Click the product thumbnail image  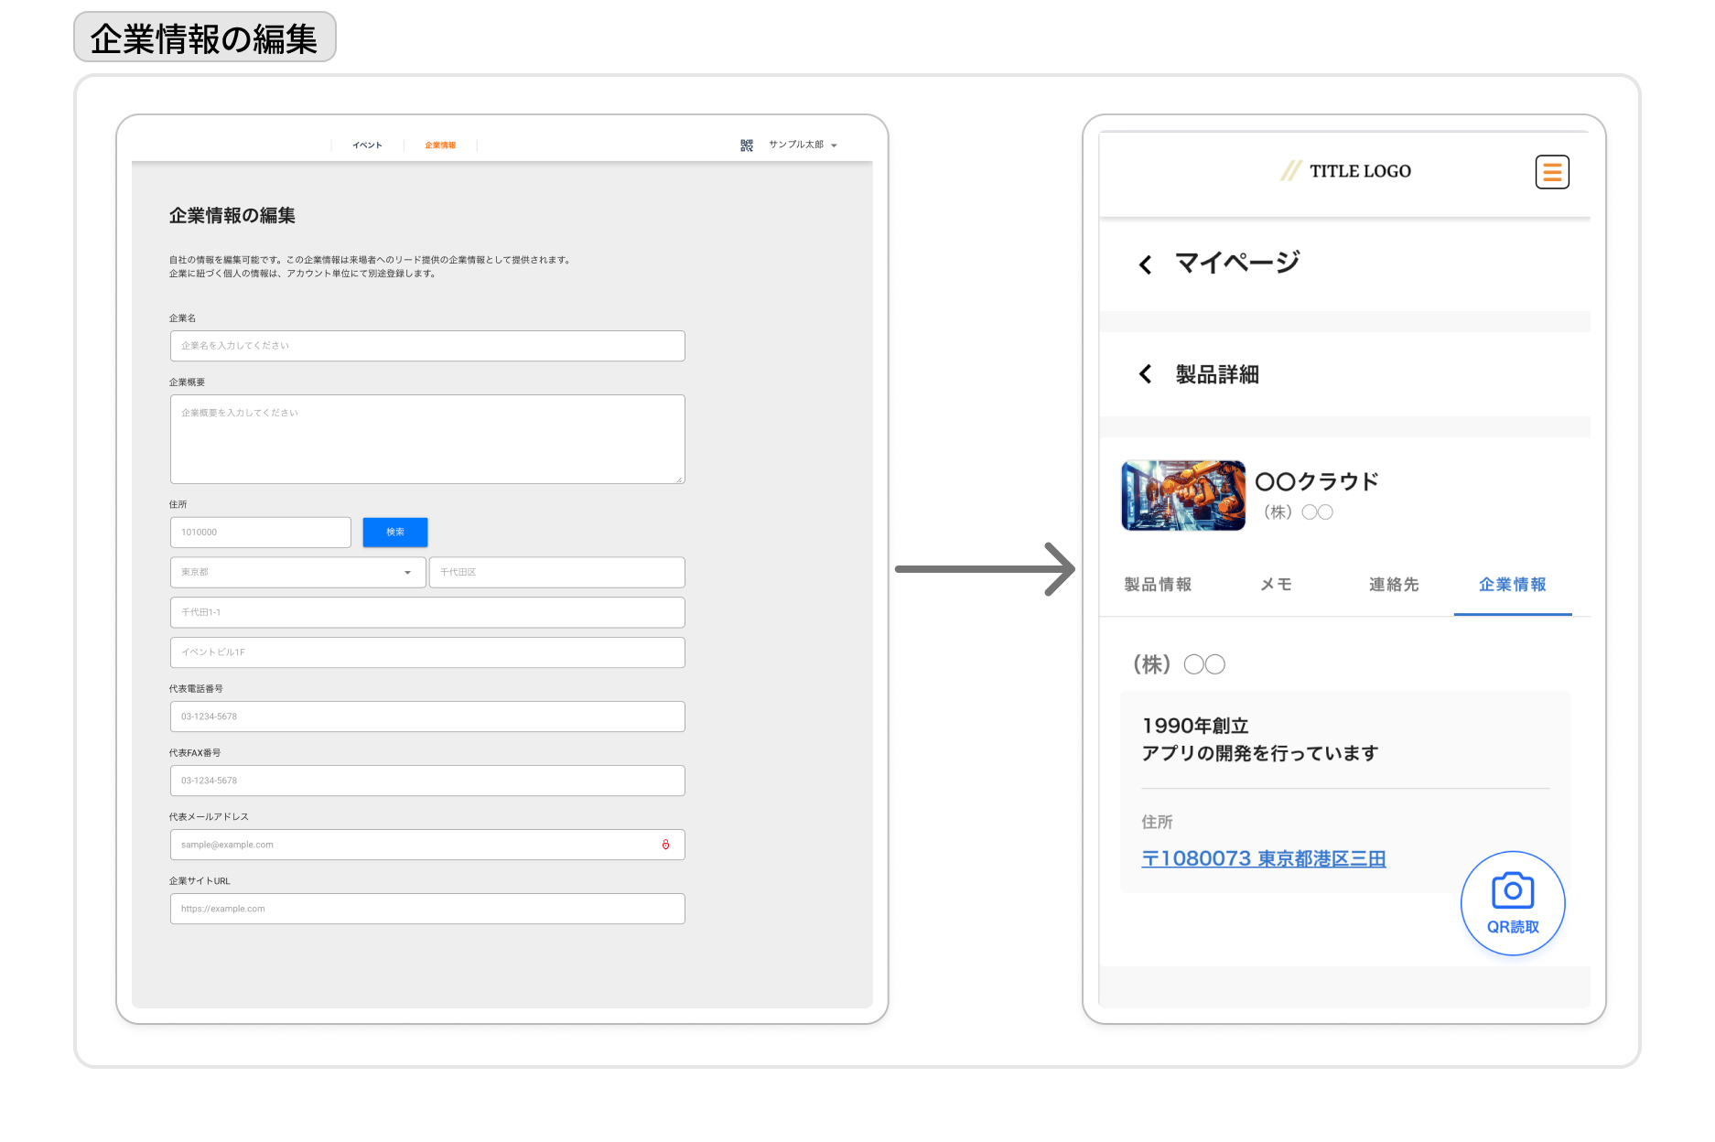tap(1183, 495)
